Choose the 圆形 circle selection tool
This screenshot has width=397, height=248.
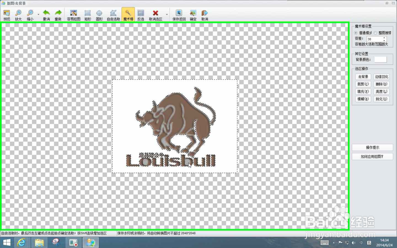[x=99, y=15]
